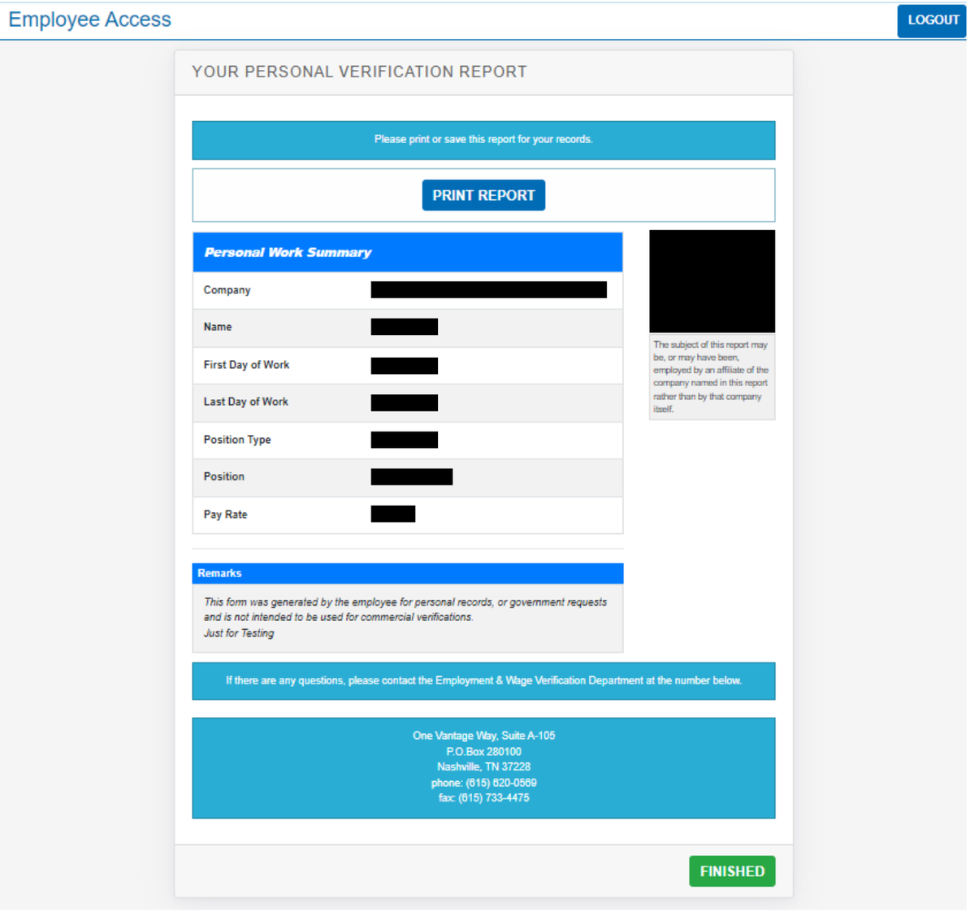
Task: Click the redacted Company value
Action: [x=489, y=289]
